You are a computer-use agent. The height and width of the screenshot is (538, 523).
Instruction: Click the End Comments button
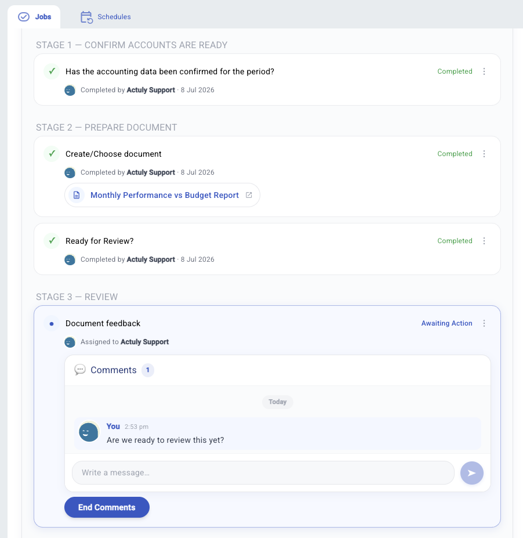tap(107, 507)
